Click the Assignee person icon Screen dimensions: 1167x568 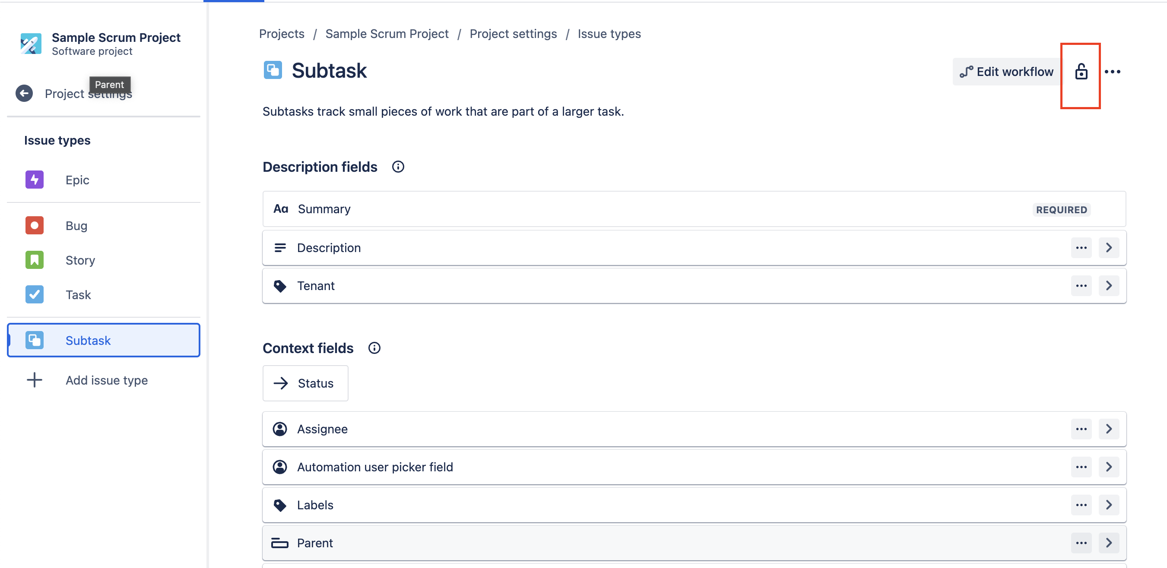point(279,429)
